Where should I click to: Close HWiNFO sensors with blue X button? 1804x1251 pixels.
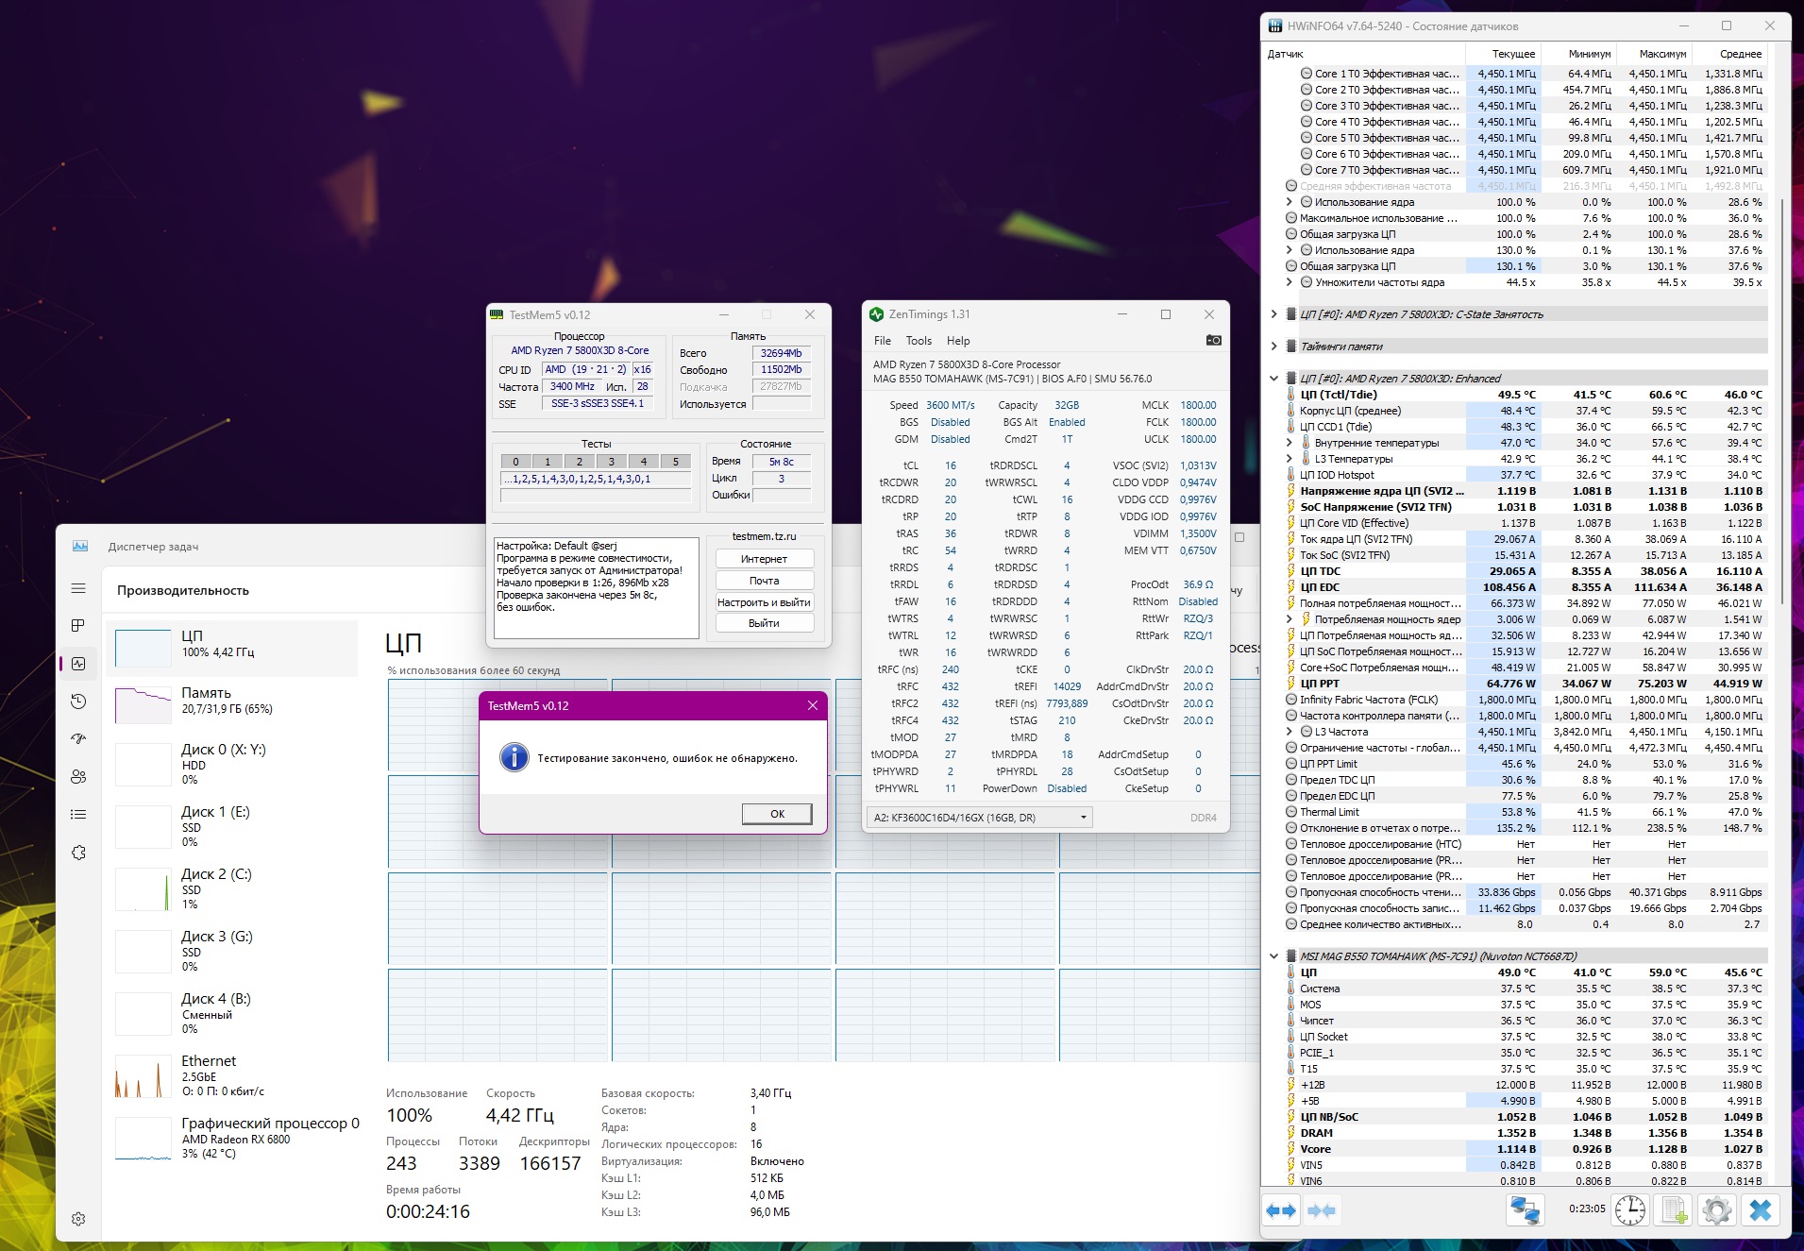[1761, 1209]
